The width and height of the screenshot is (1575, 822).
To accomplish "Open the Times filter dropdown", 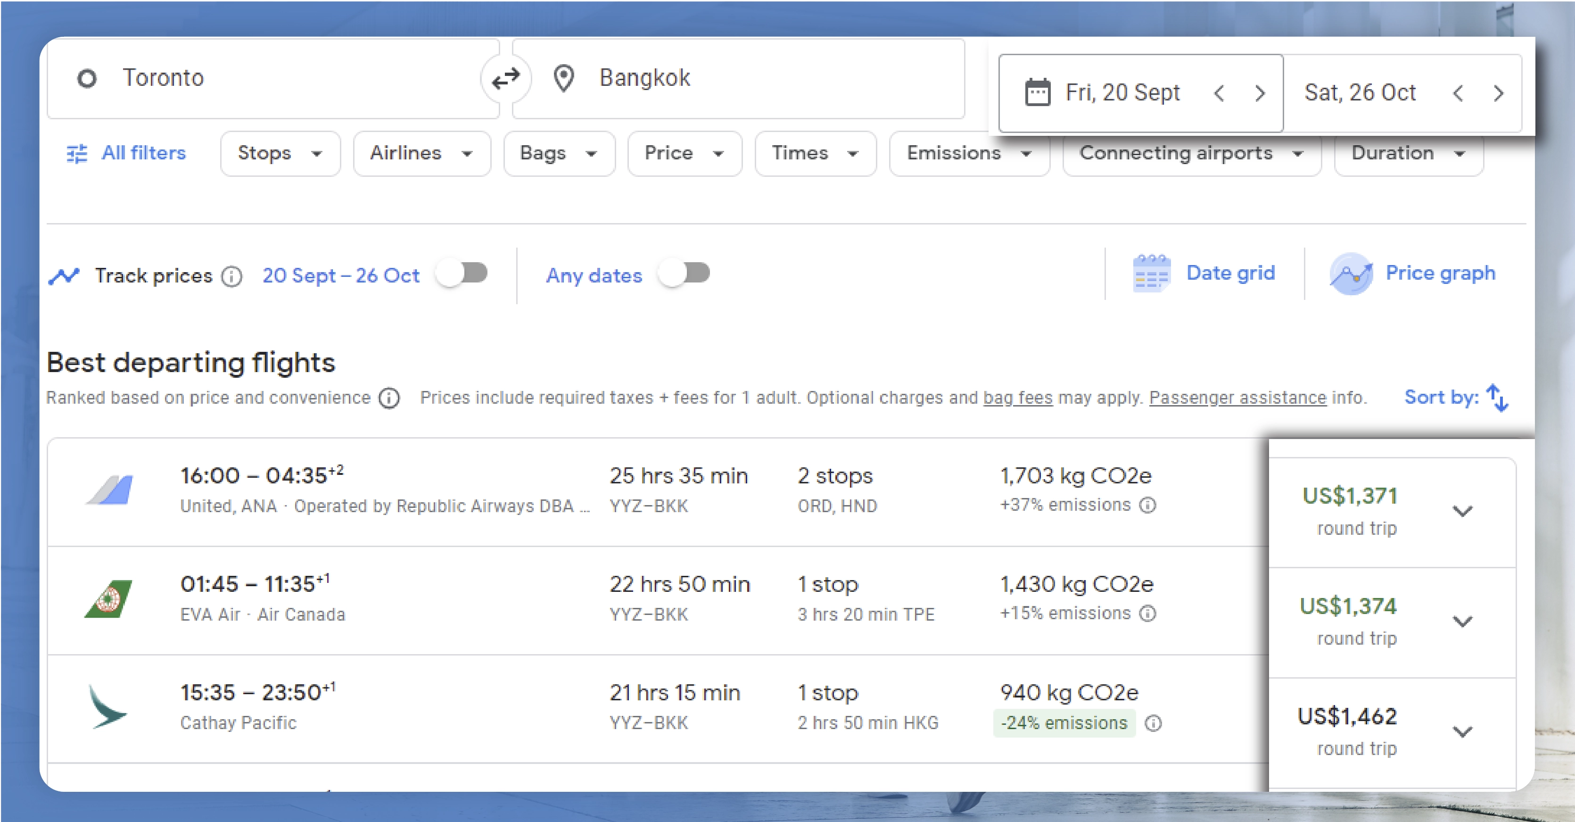I will pyautogui.click(x=815, y=154).
